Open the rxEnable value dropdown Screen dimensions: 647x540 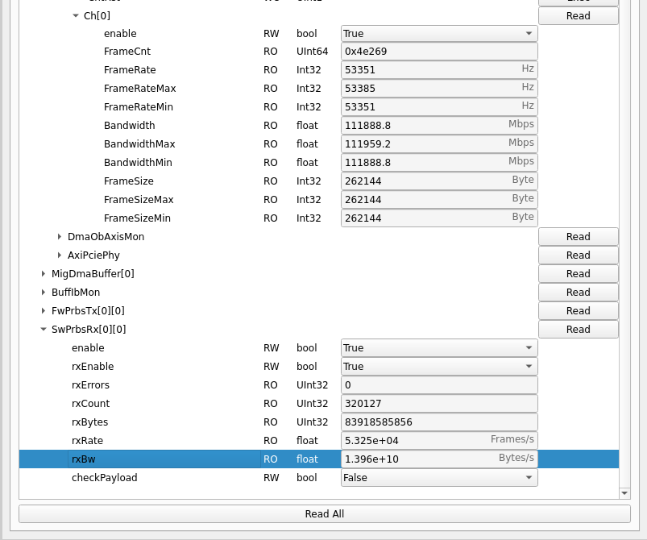tap(439, 367)
